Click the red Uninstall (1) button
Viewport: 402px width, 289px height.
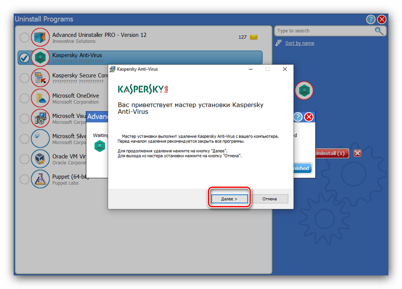(331, 153)
